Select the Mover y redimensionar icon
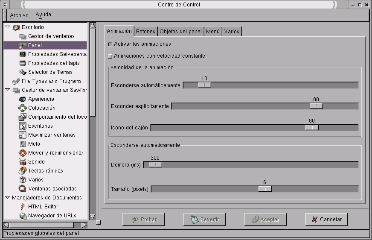The width and height of the screenshot is (372, 240). click(x=23, y=153)
